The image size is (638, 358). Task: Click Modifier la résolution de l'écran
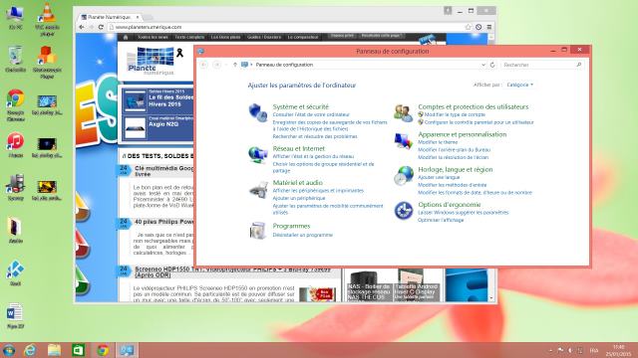coord(453,157)
